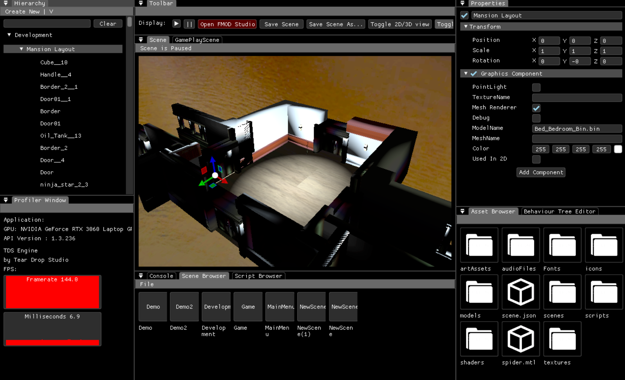Click the Hierarchy panel scrollbar
Screen dimensions: 625x380
pyautogui.click(x=130, y=22)
